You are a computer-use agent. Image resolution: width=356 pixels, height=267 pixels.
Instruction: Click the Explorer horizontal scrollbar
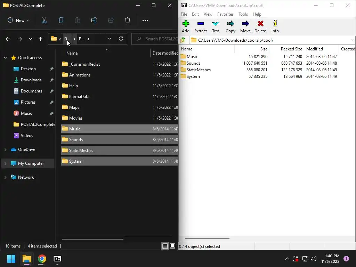(x=92, y=239)
